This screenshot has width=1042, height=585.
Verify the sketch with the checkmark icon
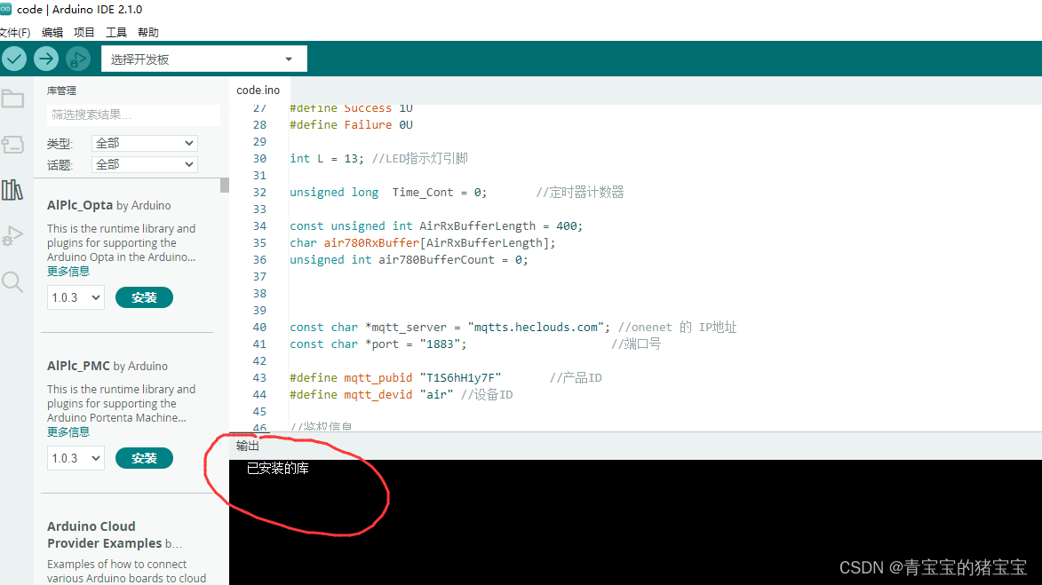click(x=14, y=57)
